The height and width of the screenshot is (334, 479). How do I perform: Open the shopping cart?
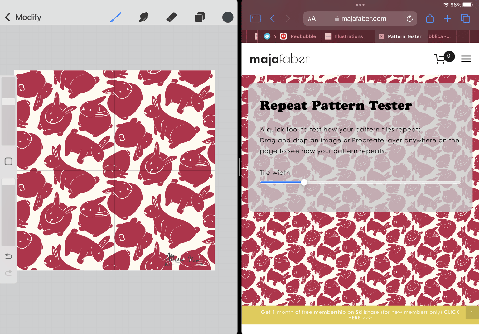click(x=444, y=58)
